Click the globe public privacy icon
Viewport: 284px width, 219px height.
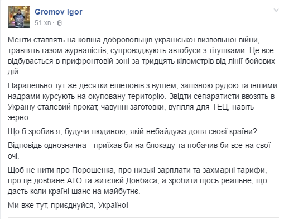pos(60,23)
